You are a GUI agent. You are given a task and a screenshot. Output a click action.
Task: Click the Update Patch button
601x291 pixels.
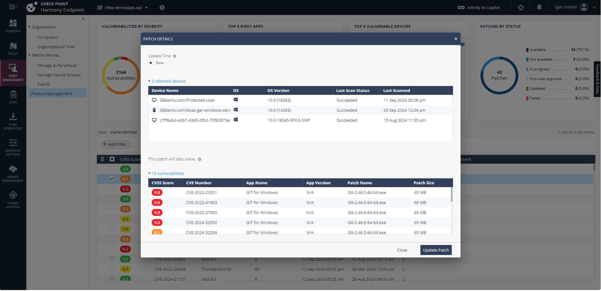436,250
